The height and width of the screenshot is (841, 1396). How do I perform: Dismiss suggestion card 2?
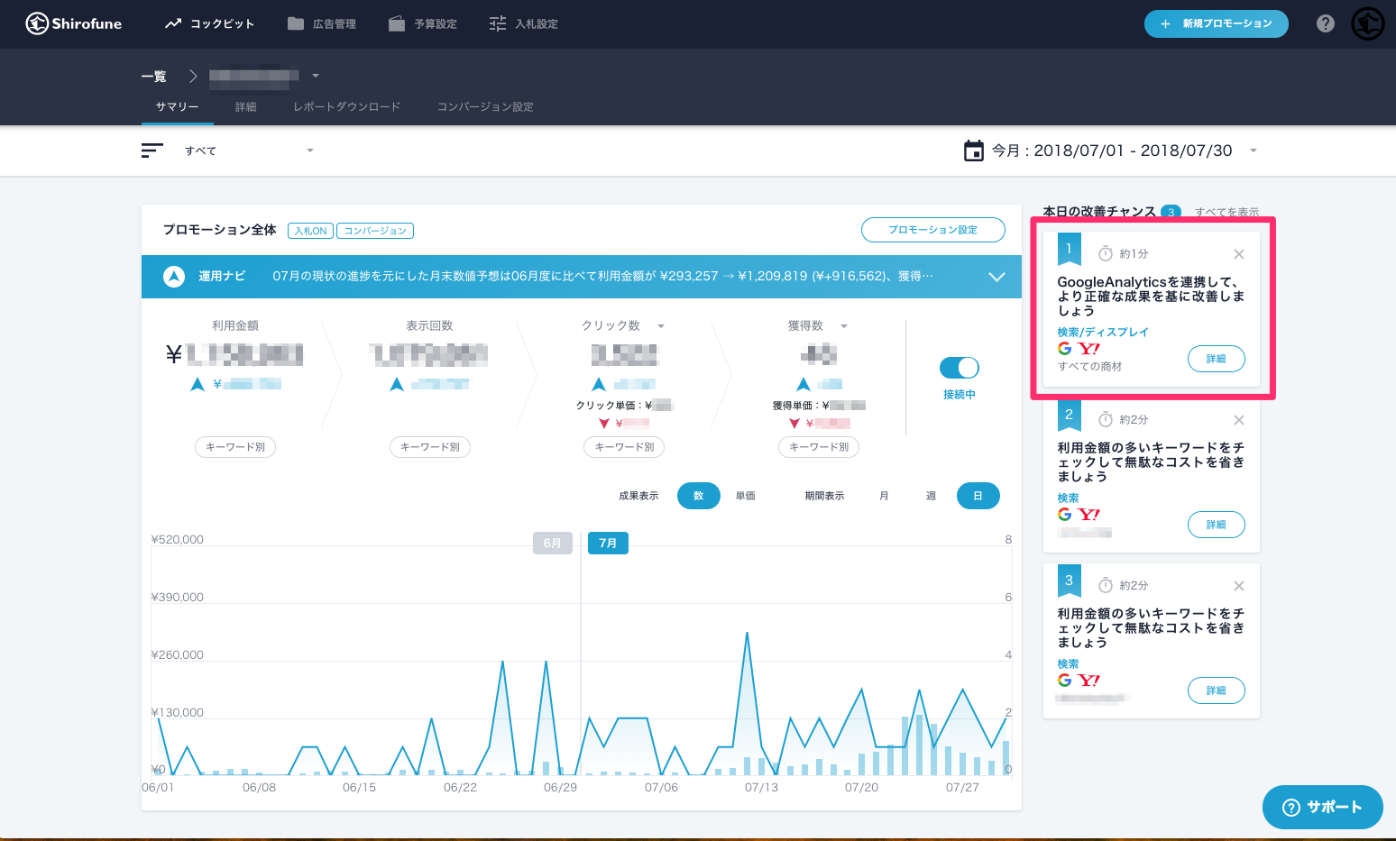(x=1239, y=420)
